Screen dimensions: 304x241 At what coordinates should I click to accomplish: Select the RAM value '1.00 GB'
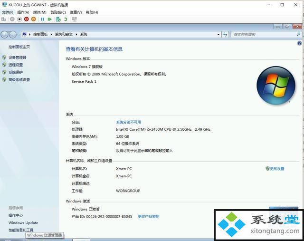123,136
